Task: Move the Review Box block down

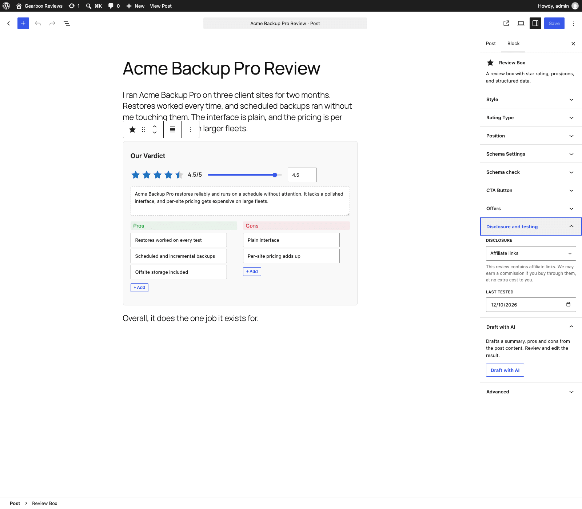Action: click(x=155, y=133)
